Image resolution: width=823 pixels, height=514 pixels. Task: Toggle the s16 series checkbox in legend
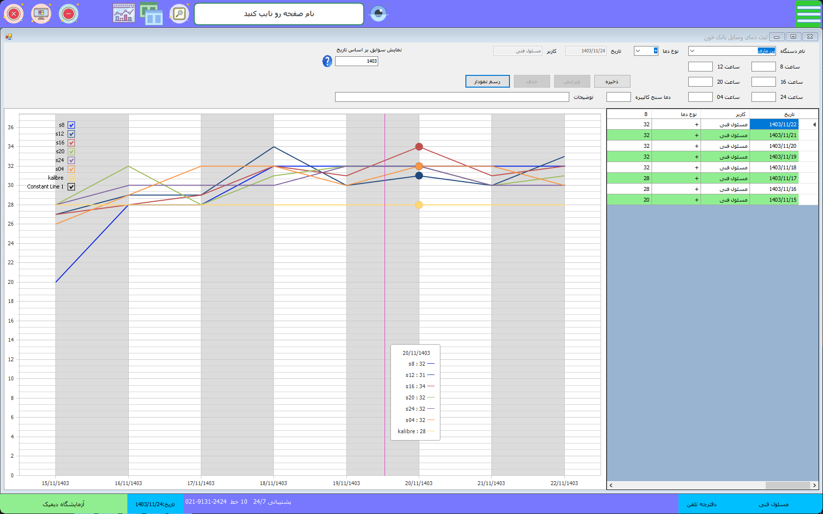pos(72,143)
